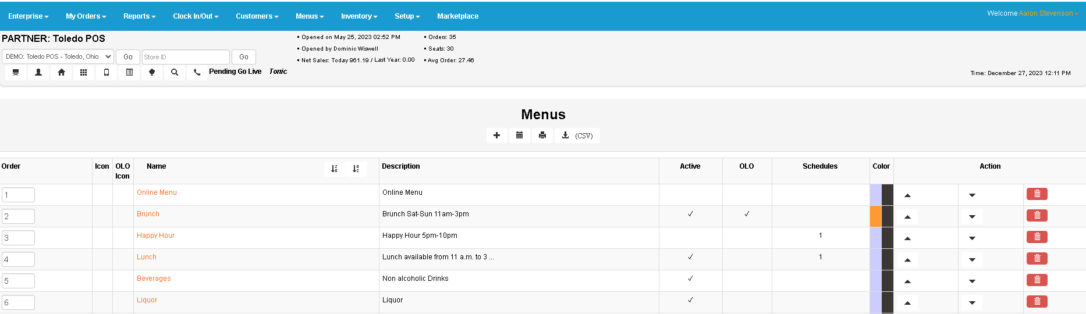Move Brunch menu down

972,217
